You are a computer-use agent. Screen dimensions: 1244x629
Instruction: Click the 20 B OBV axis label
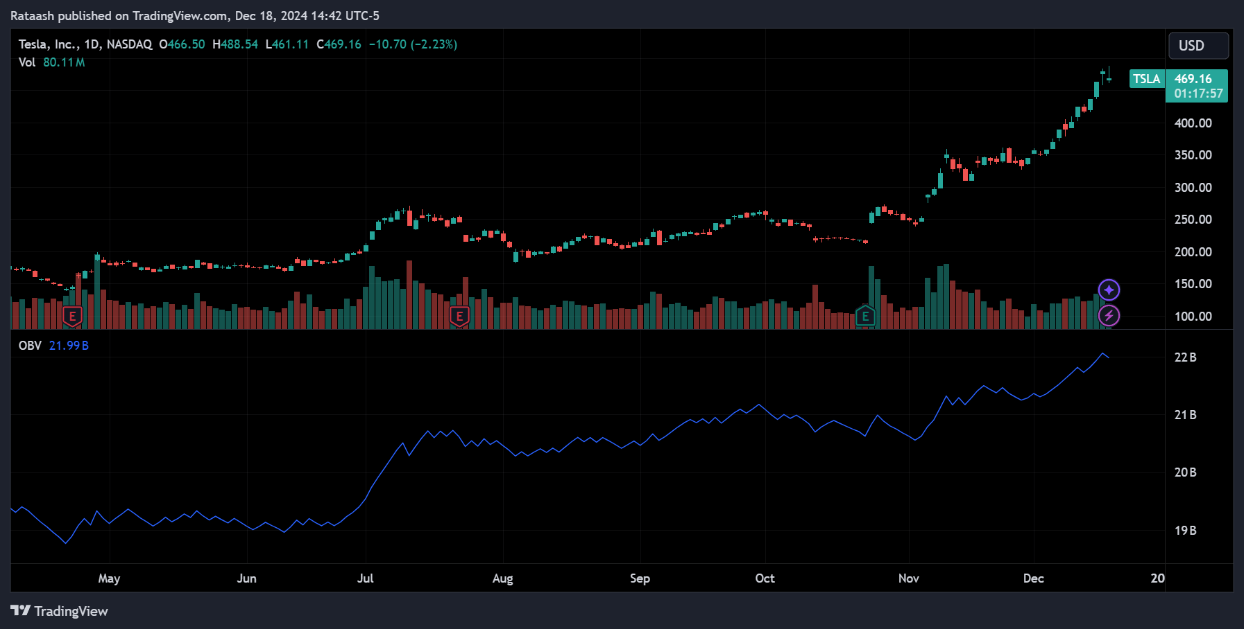point(1185,472)
